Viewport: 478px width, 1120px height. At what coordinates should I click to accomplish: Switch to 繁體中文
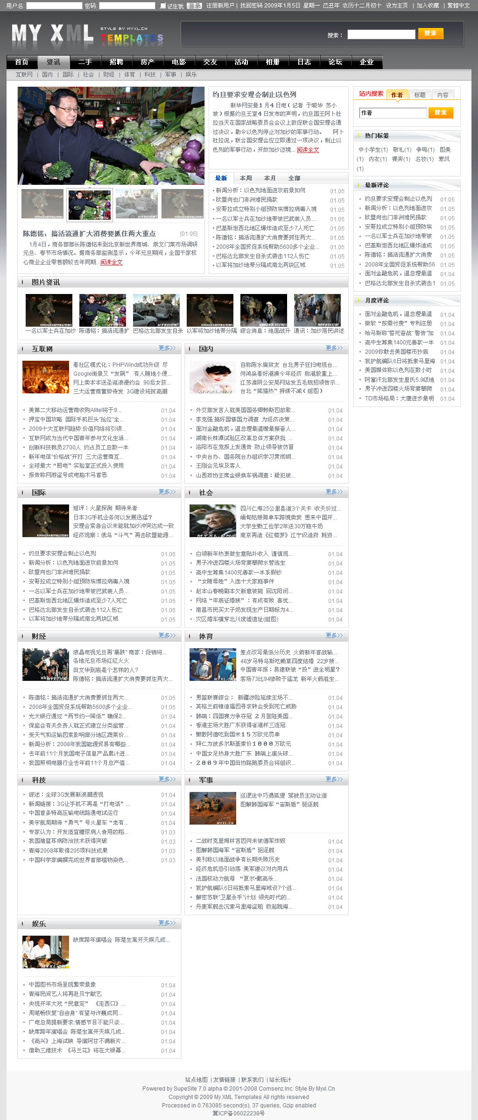pyautogui.click(x=458, y=6)
